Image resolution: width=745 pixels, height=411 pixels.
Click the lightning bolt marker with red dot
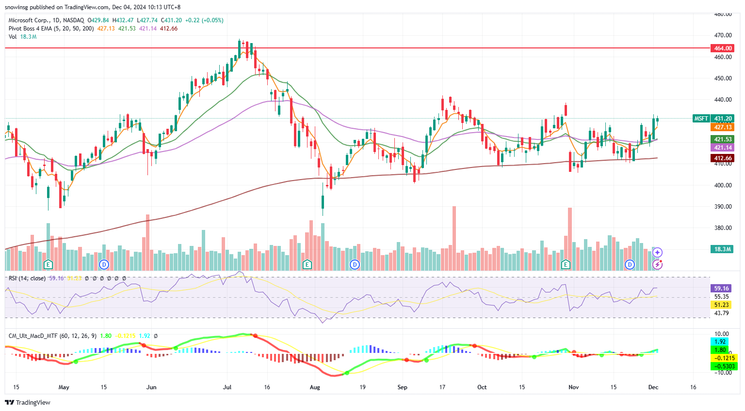658,264
